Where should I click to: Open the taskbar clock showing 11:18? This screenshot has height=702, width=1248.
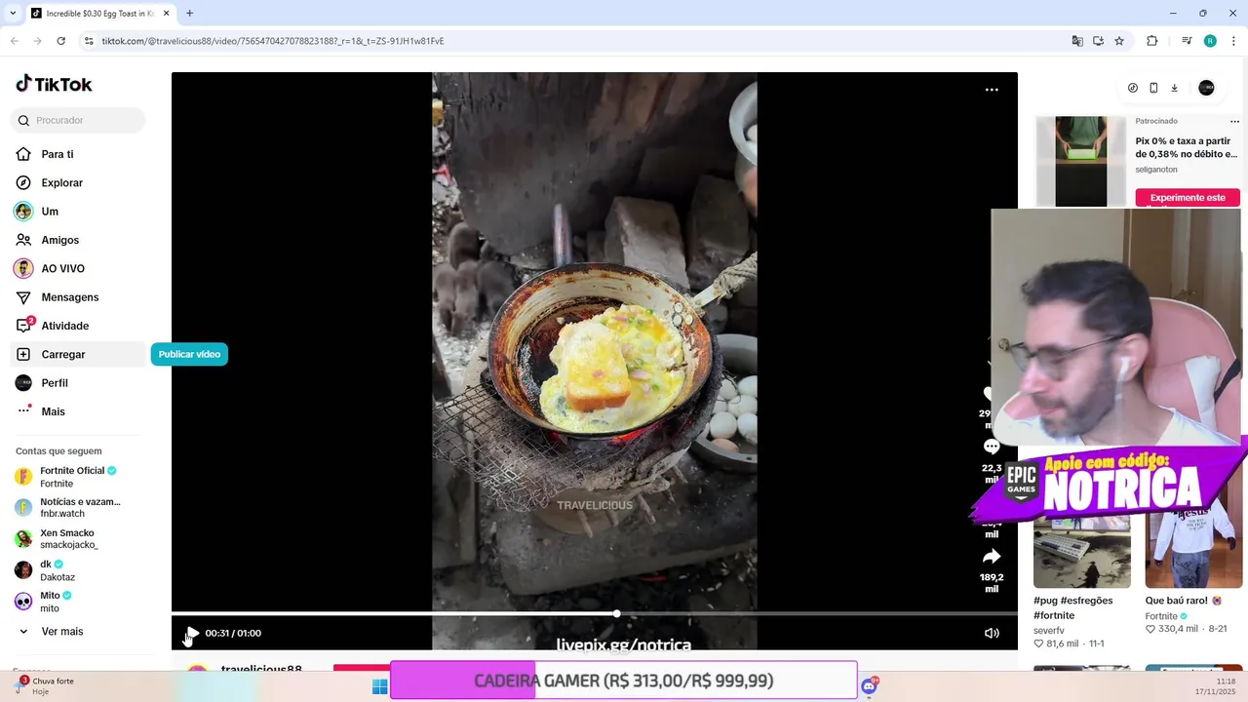tap(1215, 686)
